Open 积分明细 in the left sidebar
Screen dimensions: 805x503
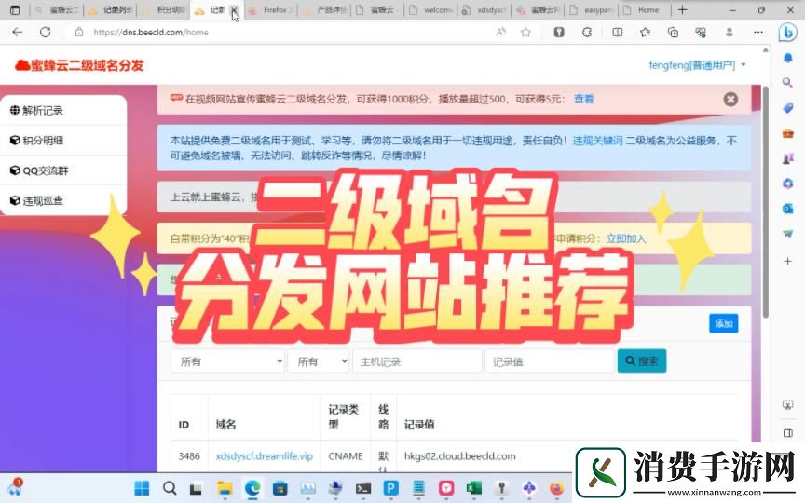[63, 140]
